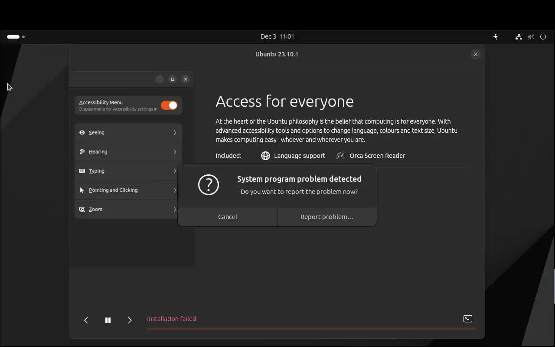
Task: Open the Hearing accessibility section
Action: pyautogui.click(x=128, y=152)
